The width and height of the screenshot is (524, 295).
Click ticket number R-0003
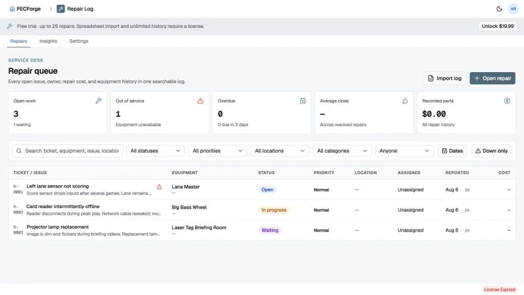tap(18, 230)
